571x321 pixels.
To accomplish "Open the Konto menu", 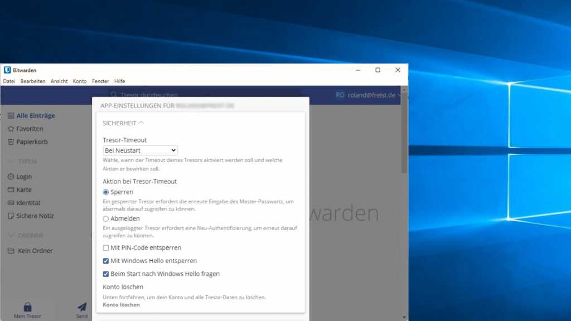I will tap(79, 81).
